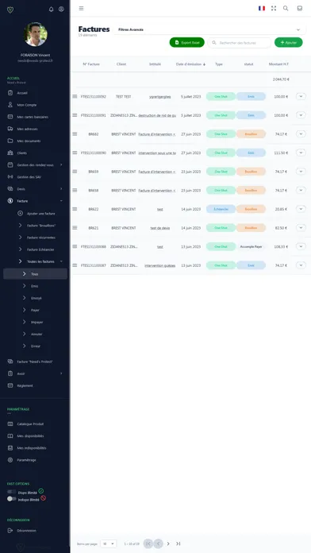Select the Emis invoice filter
Viewport: 311px width, 553px height.
pos(35,286)
